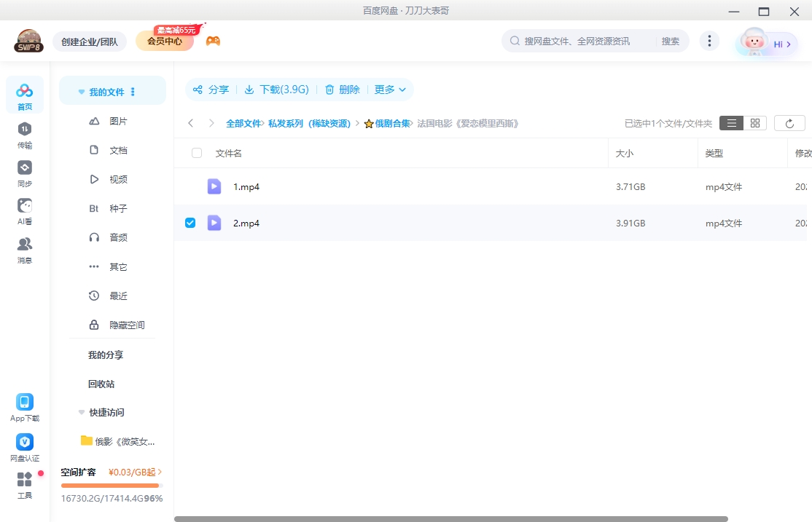The image size is (812, 522).
Task: Open 网盘认证 from the sidebar
Action: pos(24,446)
